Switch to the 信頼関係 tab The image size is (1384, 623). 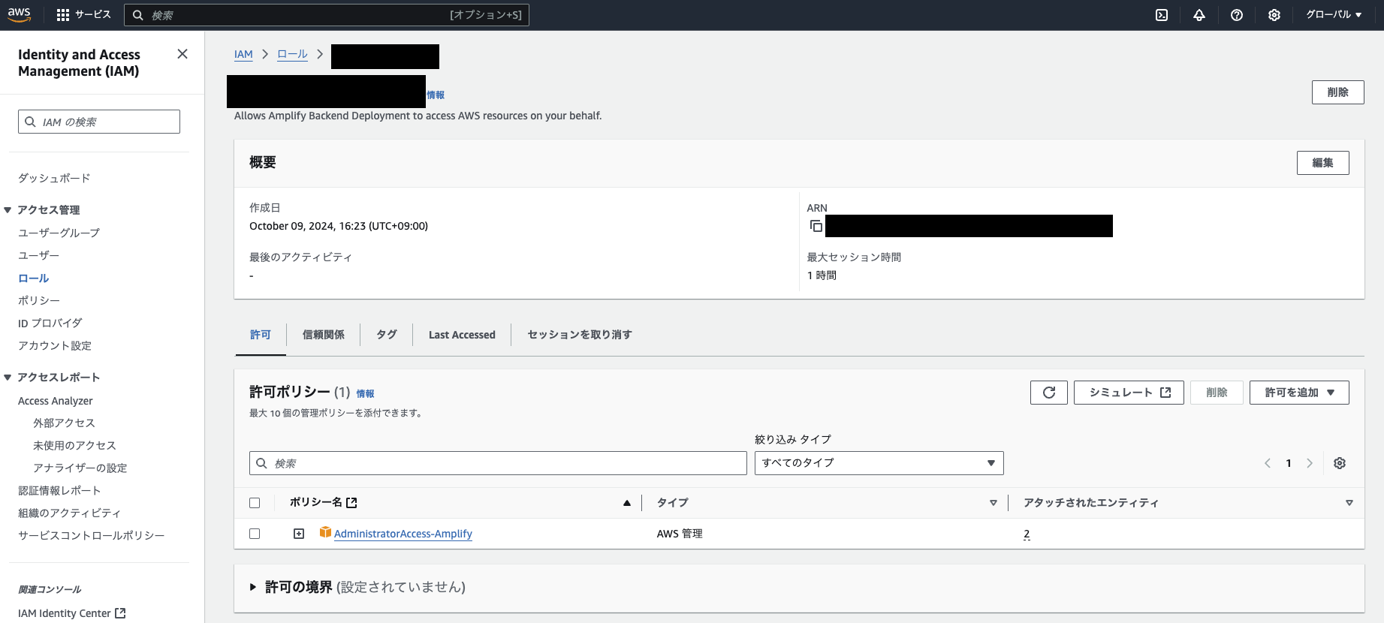coord(324,335)
